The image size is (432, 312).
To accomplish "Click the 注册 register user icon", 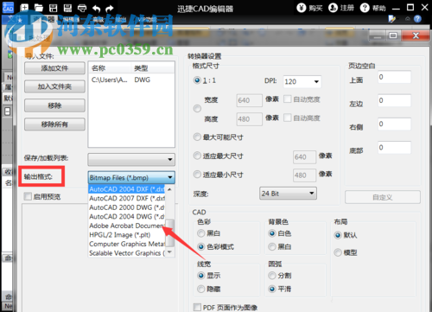I will (333, 8).
